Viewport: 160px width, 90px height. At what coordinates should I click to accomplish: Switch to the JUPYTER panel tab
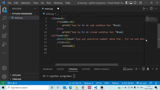(x=86, y=69)
